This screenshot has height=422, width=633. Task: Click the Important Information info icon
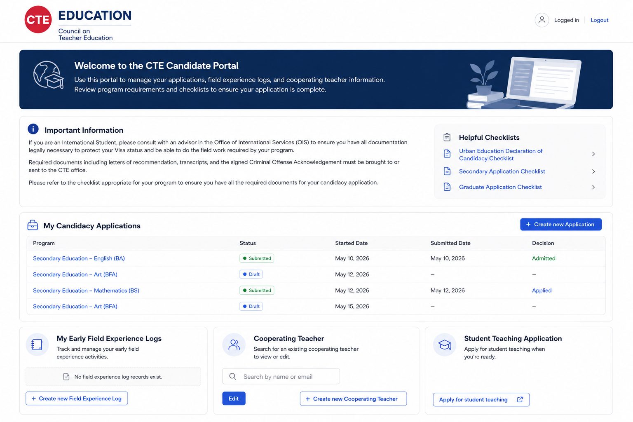click(x=33, y=129)
